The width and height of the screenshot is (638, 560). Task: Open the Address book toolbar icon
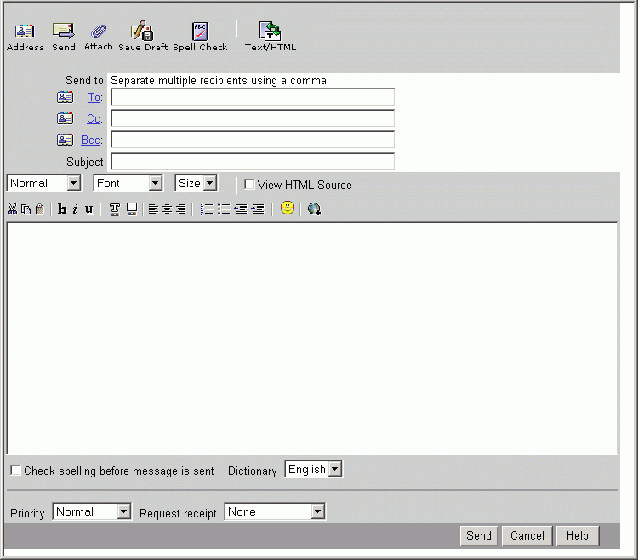point(25,31)
